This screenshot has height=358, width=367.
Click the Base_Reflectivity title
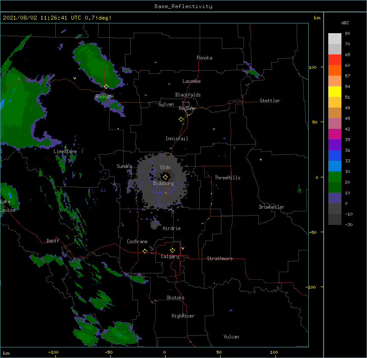pos(183,6)
